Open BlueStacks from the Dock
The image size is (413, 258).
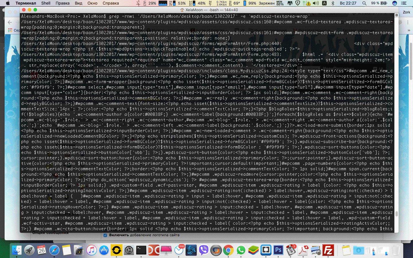click(254, 250)
